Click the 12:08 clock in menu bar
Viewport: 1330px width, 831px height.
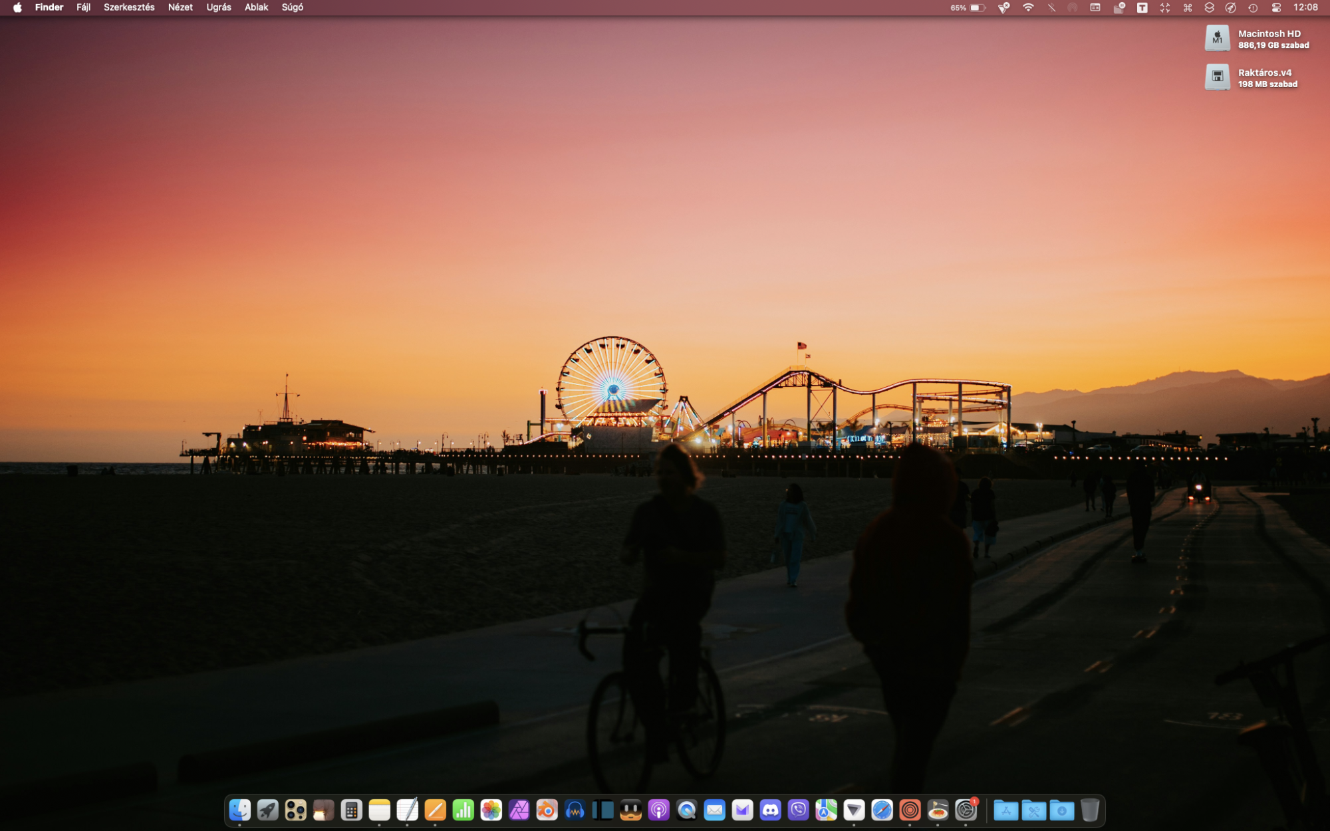(x=1305, y=7)
